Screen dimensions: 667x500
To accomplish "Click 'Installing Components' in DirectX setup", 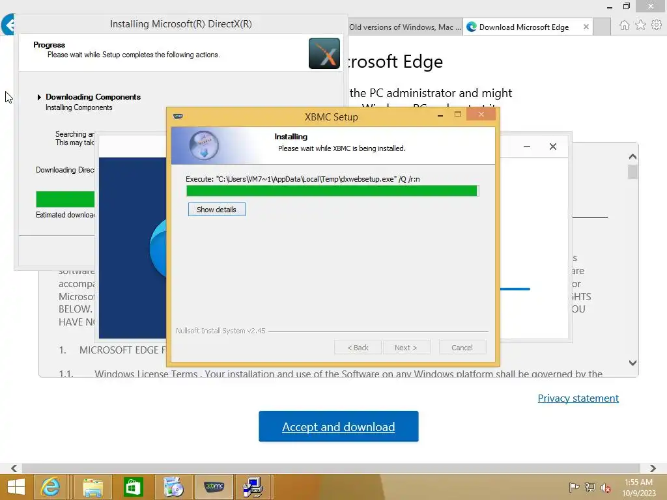I will pos(79,107).
